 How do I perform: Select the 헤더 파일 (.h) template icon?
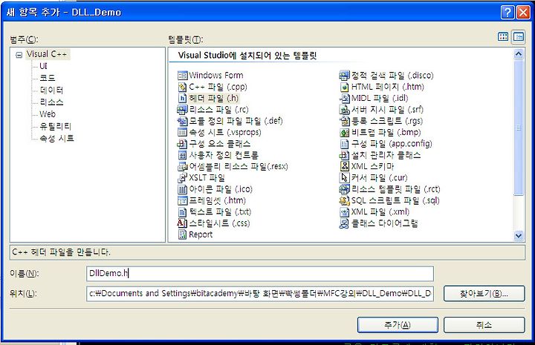183,98
